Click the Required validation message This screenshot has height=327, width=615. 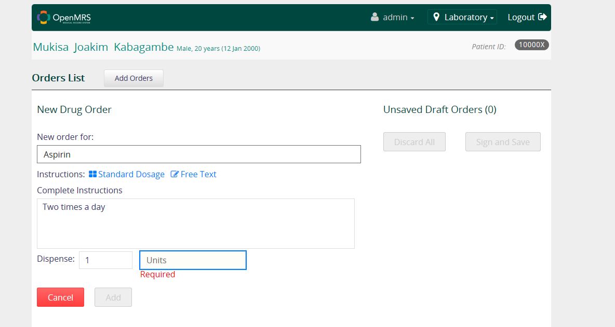[158, 275]
